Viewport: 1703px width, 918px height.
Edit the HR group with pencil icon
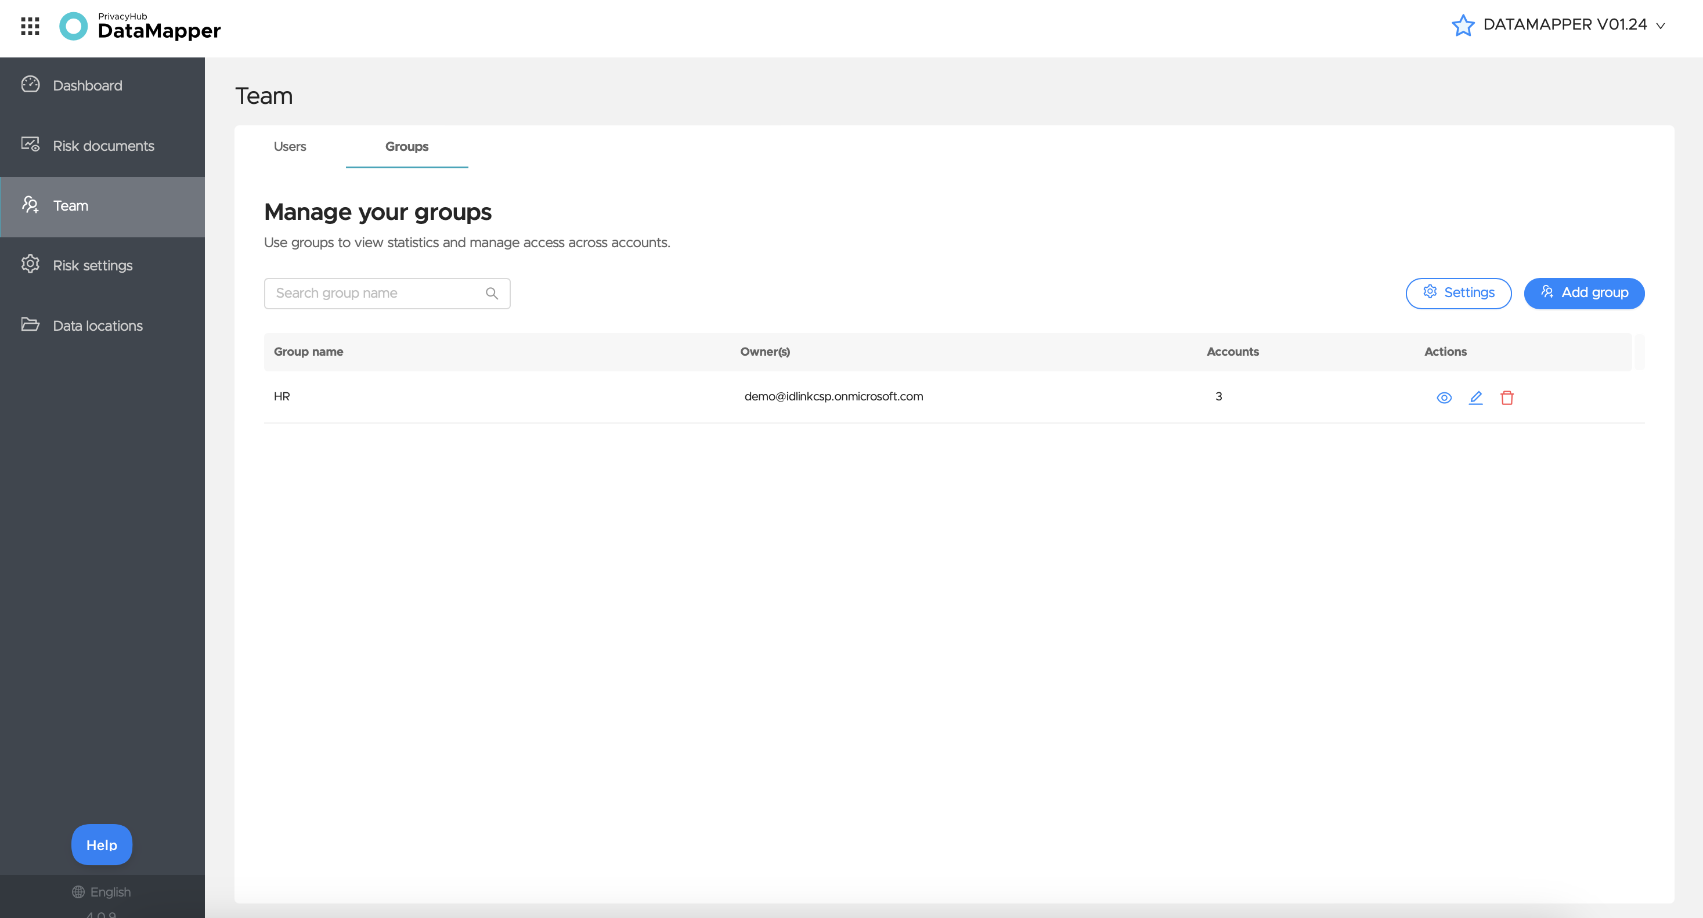click(1475, 397)
